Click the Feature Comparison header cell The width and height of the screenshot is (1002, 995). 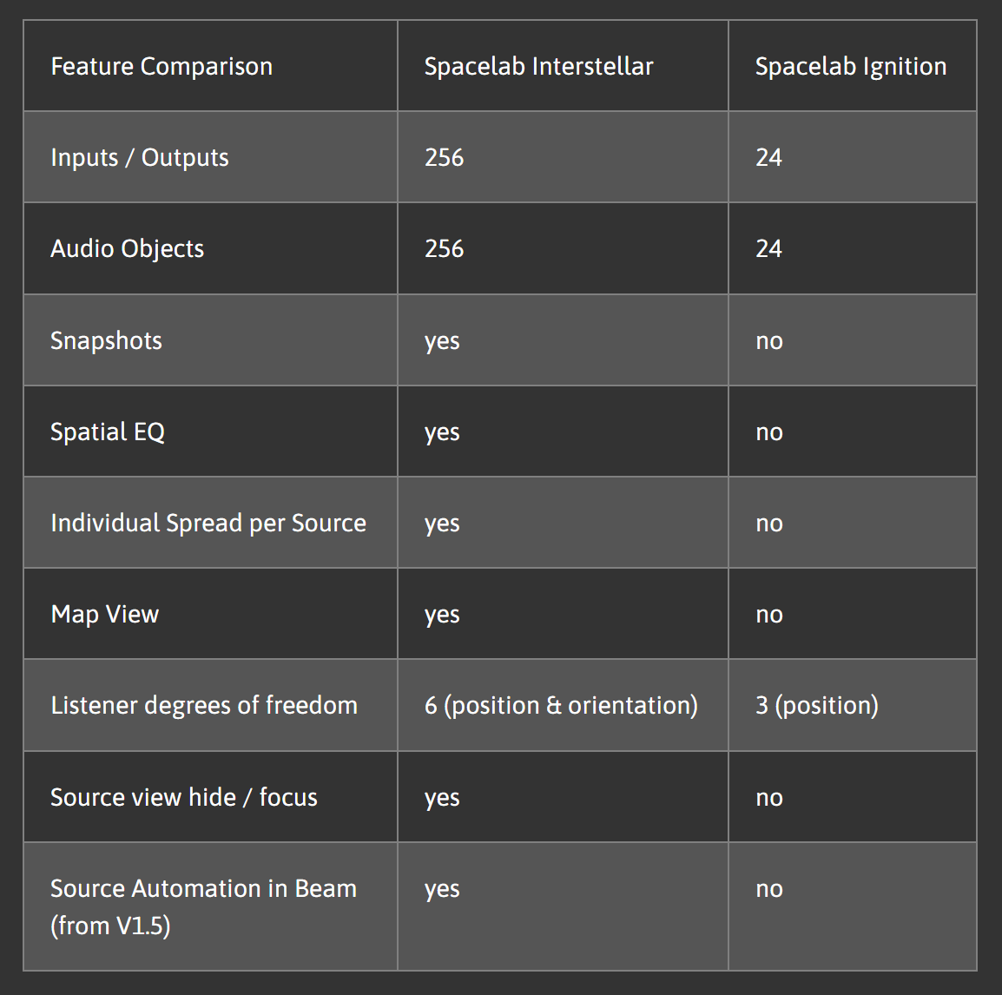tap(162, 67)
